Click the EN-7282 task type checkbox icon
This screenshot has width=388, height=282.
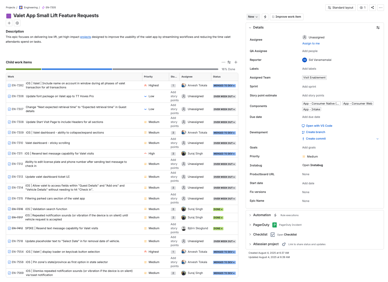coord(9,86)
